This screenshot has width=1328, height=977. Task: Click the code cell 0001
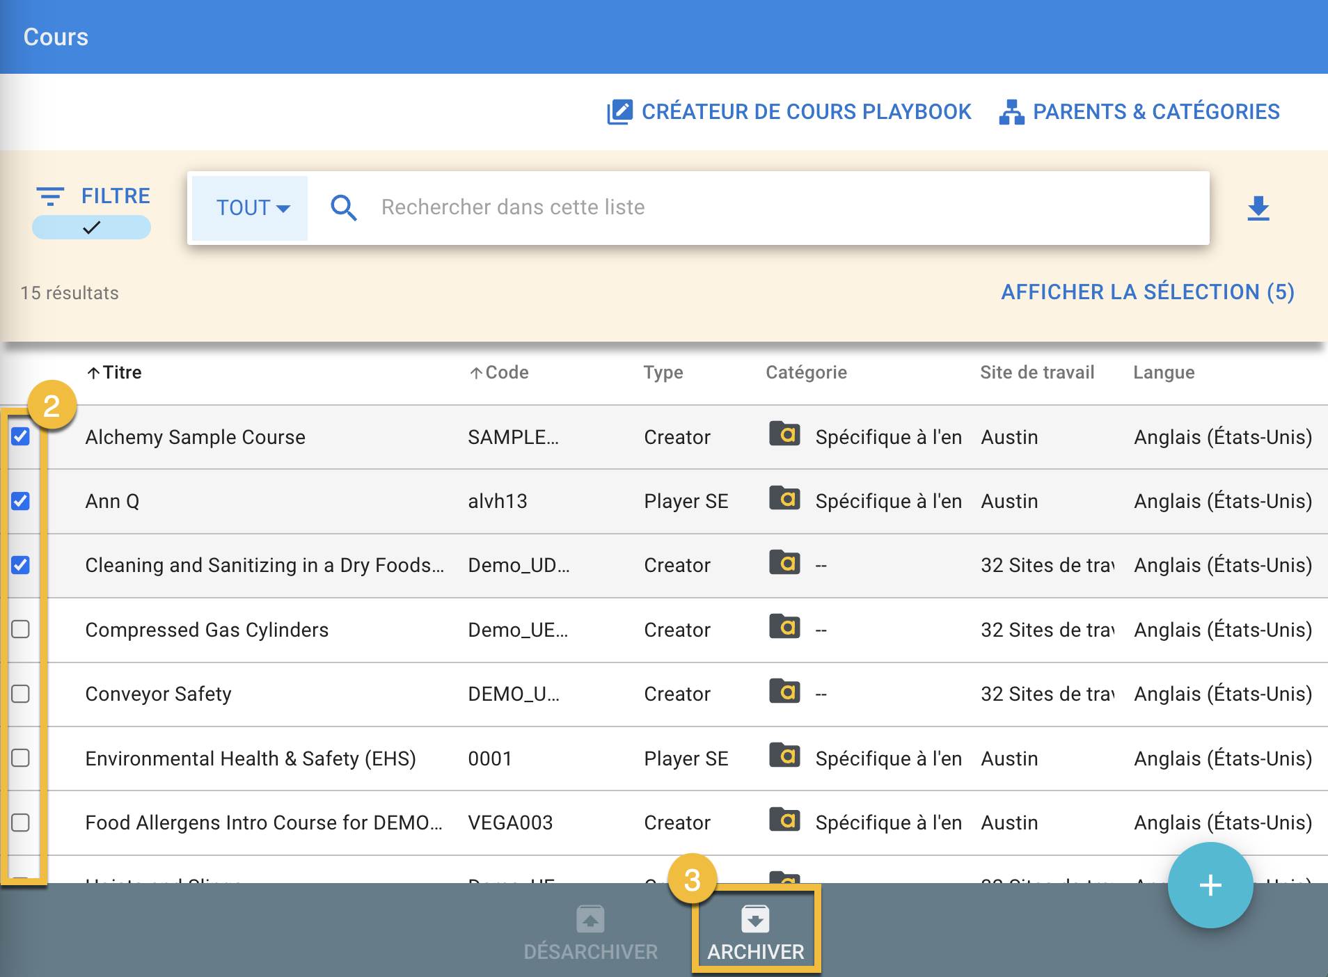click(x=490, y=758)
